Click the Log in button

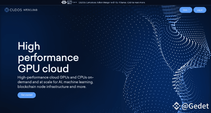click(x=200, y=10)
